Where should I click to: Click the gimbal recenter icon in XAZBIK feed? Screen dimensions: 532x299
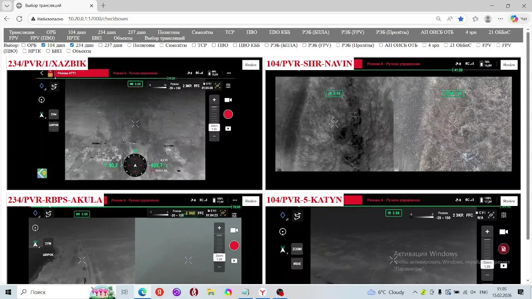(x=42, y=100)
